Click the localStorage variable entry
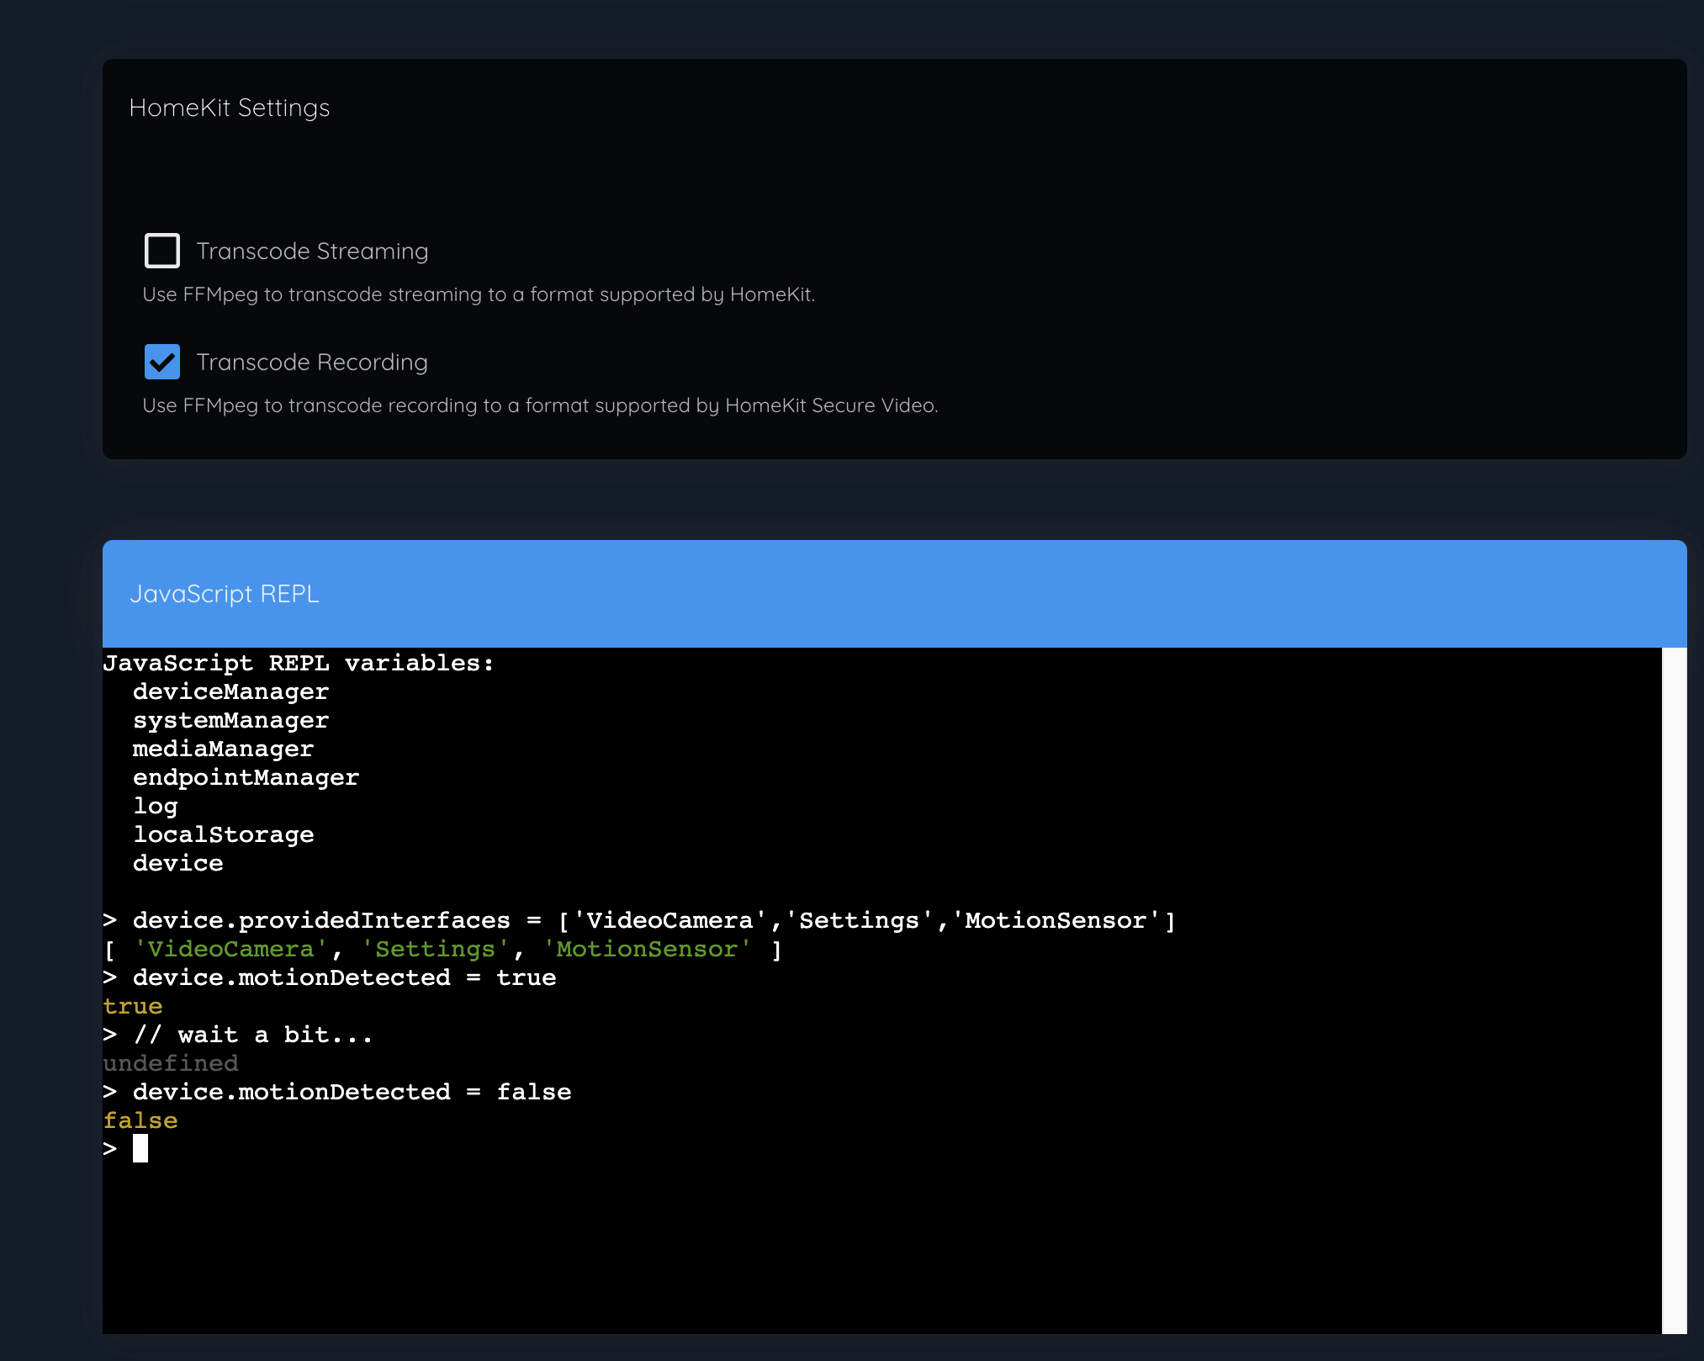 pyautogui.click(x=223, y=834)
